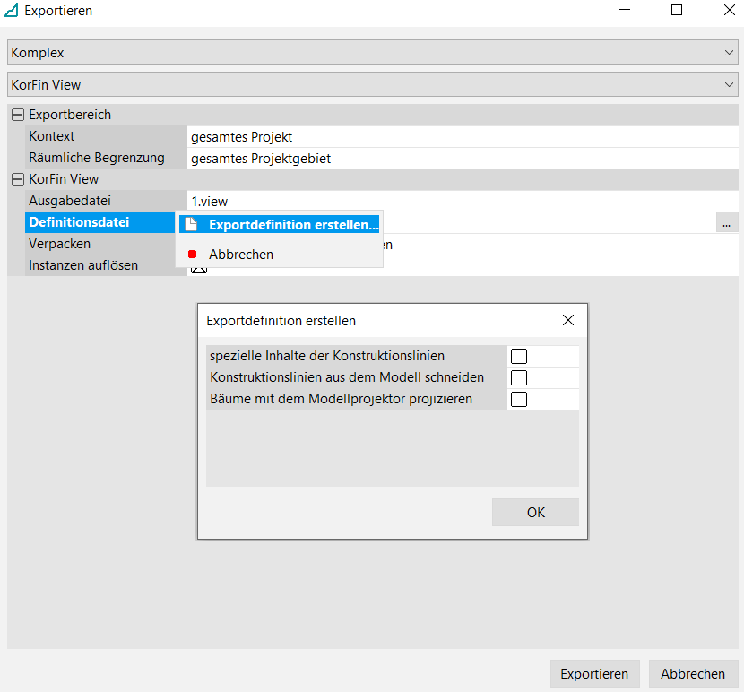
Task: Close the Exportdefinition erstellen dialog
Action: click(567, 320)
